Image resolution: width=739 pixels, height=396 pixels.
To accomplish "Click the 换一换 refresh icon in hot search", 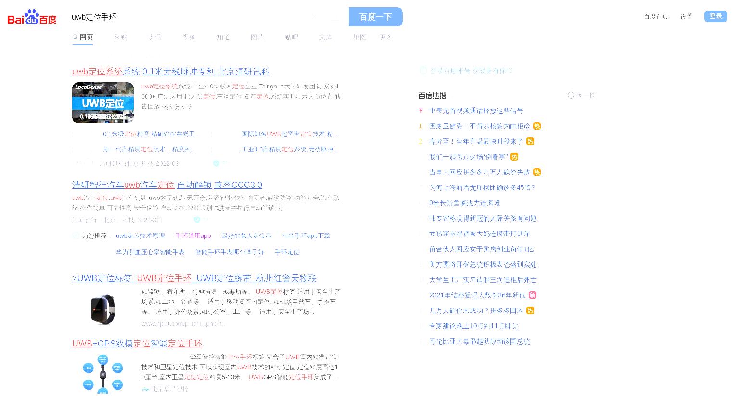I will (x=571, y=95).
